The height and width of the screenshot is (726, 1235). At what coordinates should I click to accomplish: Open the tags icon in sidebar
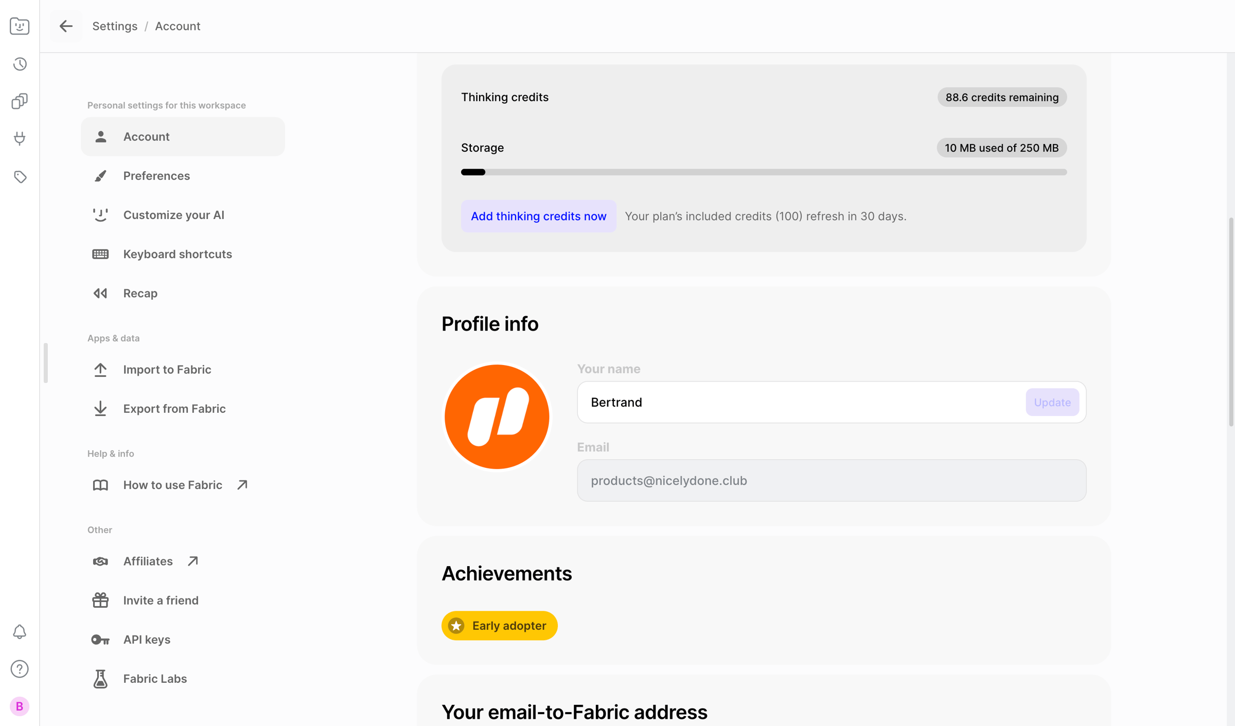tap(20, 177)
